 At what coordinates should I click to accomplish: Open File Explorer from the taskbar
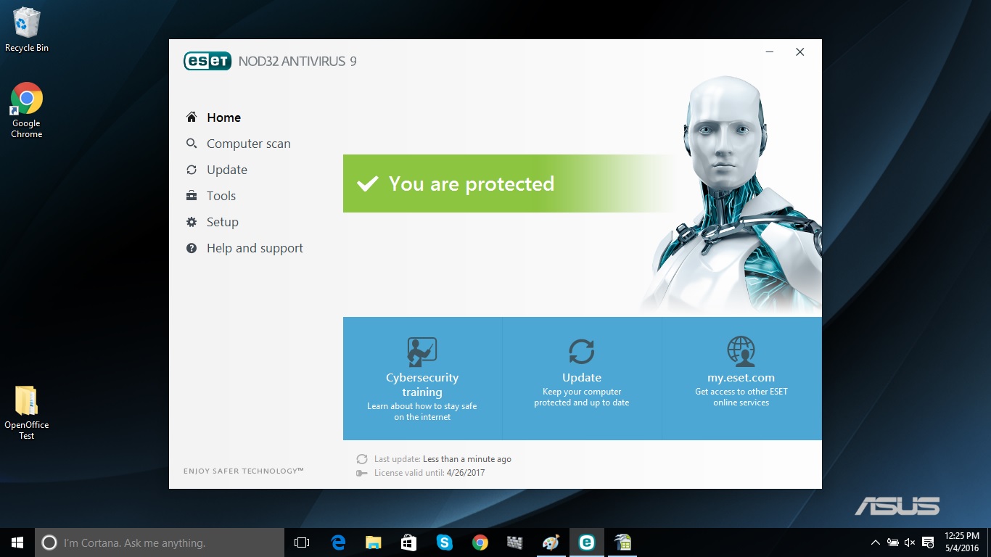[374, 542]
